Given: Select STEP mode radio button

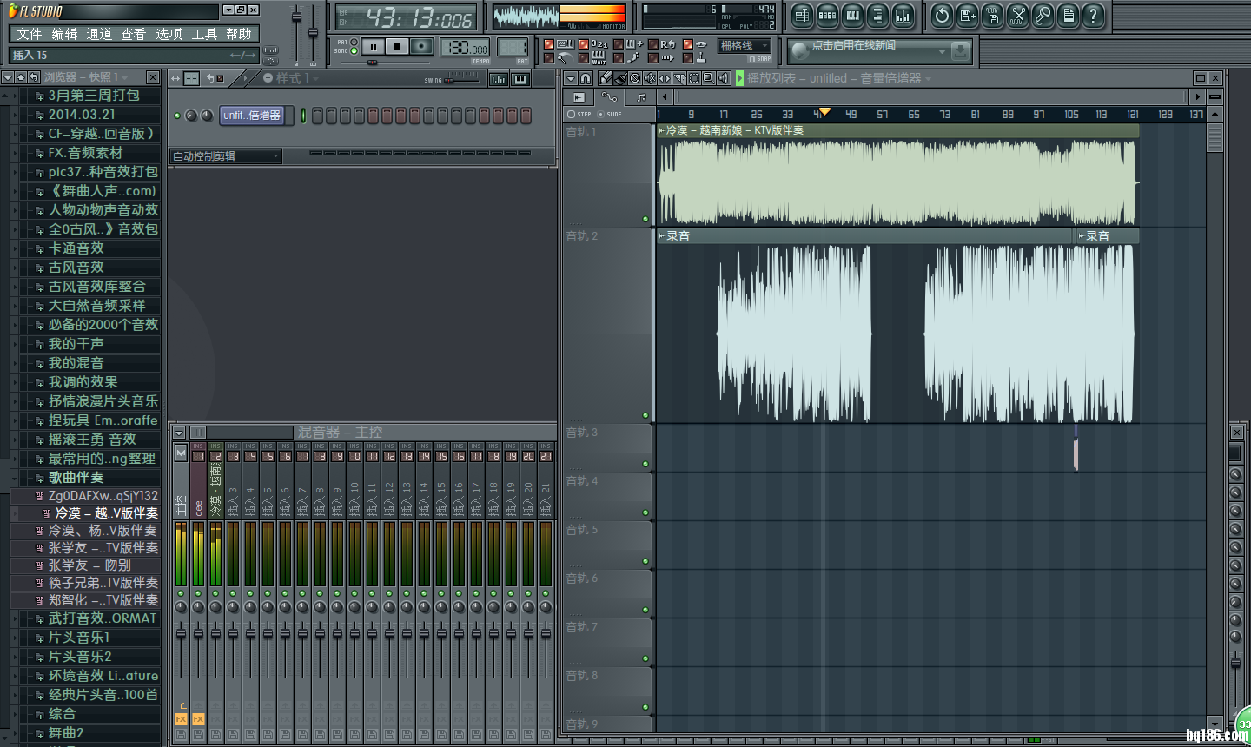Looking at the screenshot, I should pyautogui.click(x=571, y=114).
